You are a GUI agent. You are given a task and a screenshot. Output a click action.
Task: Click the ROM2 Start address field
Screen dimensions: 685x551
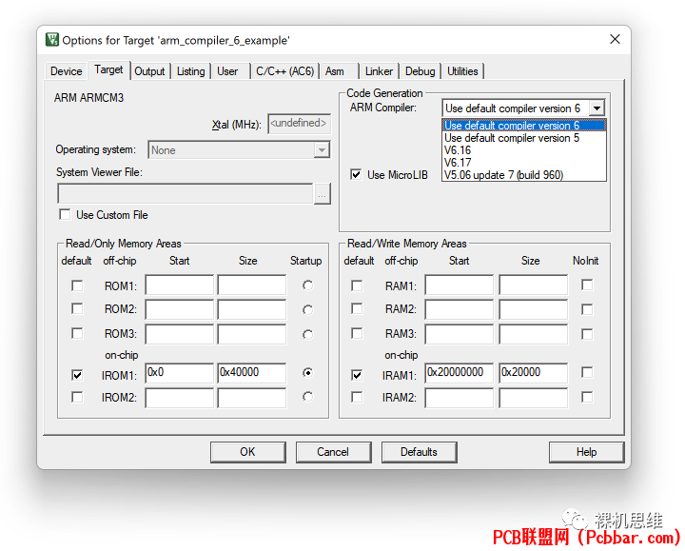tap(180, 309)
